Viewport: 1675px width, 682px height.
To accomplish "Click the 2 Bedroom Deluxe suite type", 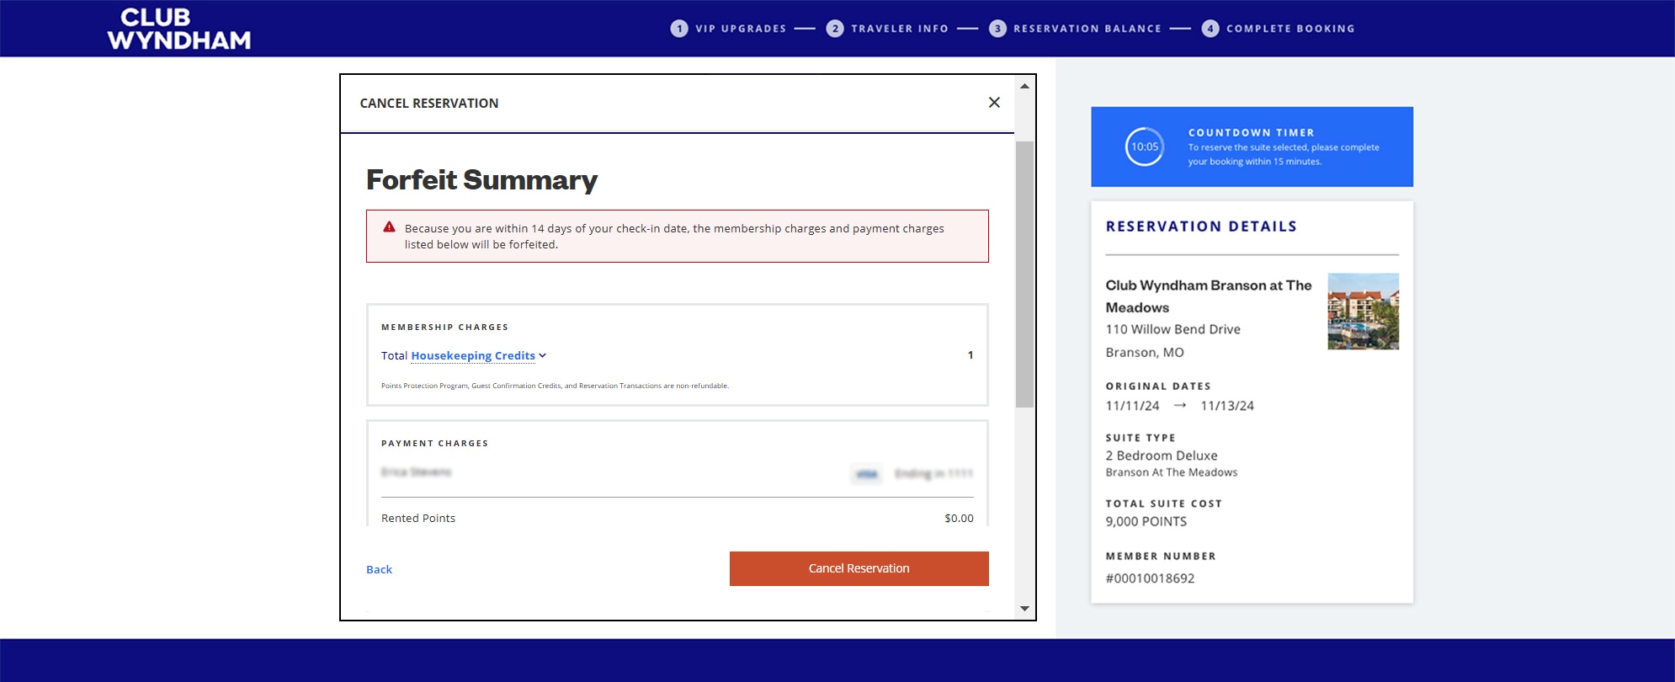I will [1162, 456].
